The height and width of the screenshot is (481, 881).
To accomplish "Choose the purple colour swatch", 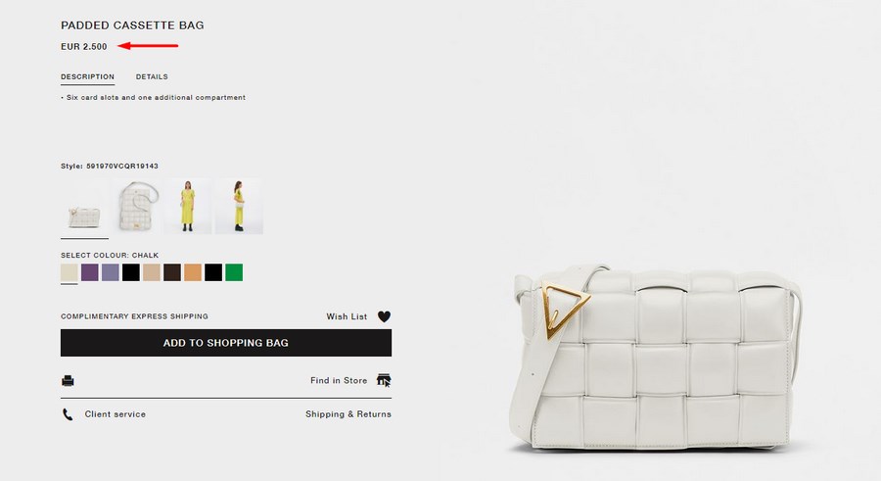I will click(x=90, y=272).
